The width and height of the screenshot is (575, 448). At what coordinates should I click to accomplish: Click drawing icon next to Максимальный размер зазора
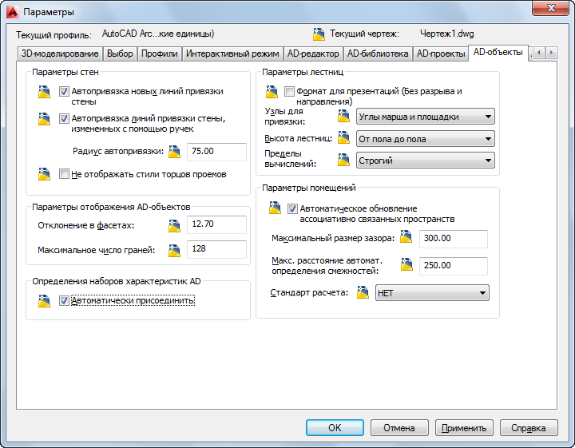tap(406, 236)
